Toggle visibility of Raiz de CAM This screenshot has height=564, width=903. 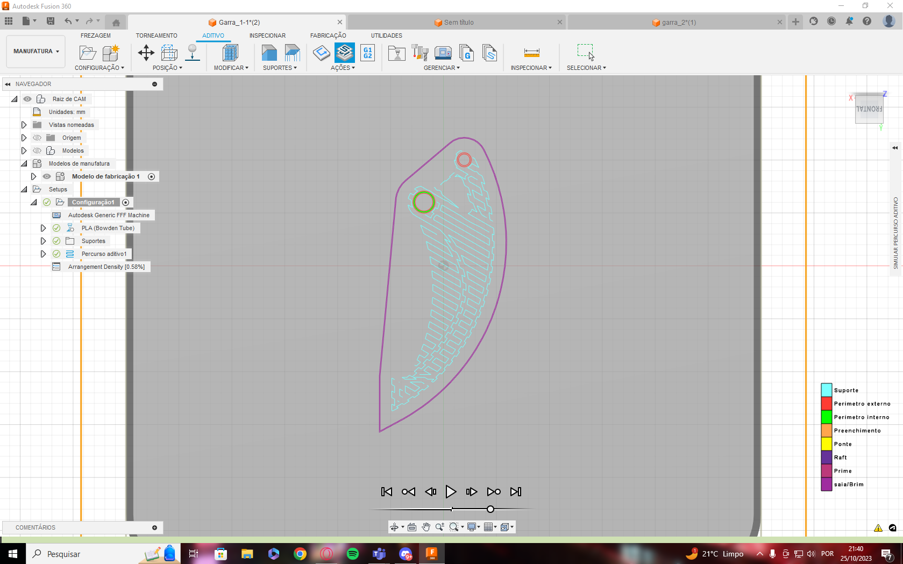click(x=27, y=99)
